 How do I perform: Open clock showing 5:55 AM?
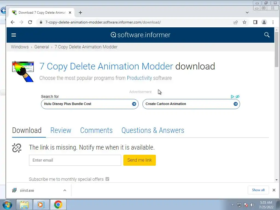pos(266,205)
